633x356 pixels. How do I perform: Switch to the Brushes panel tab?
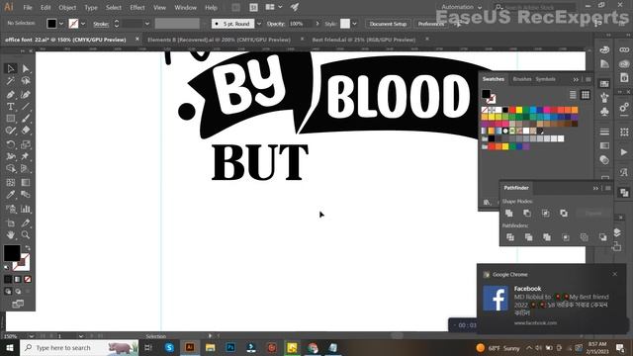[521, 79]
